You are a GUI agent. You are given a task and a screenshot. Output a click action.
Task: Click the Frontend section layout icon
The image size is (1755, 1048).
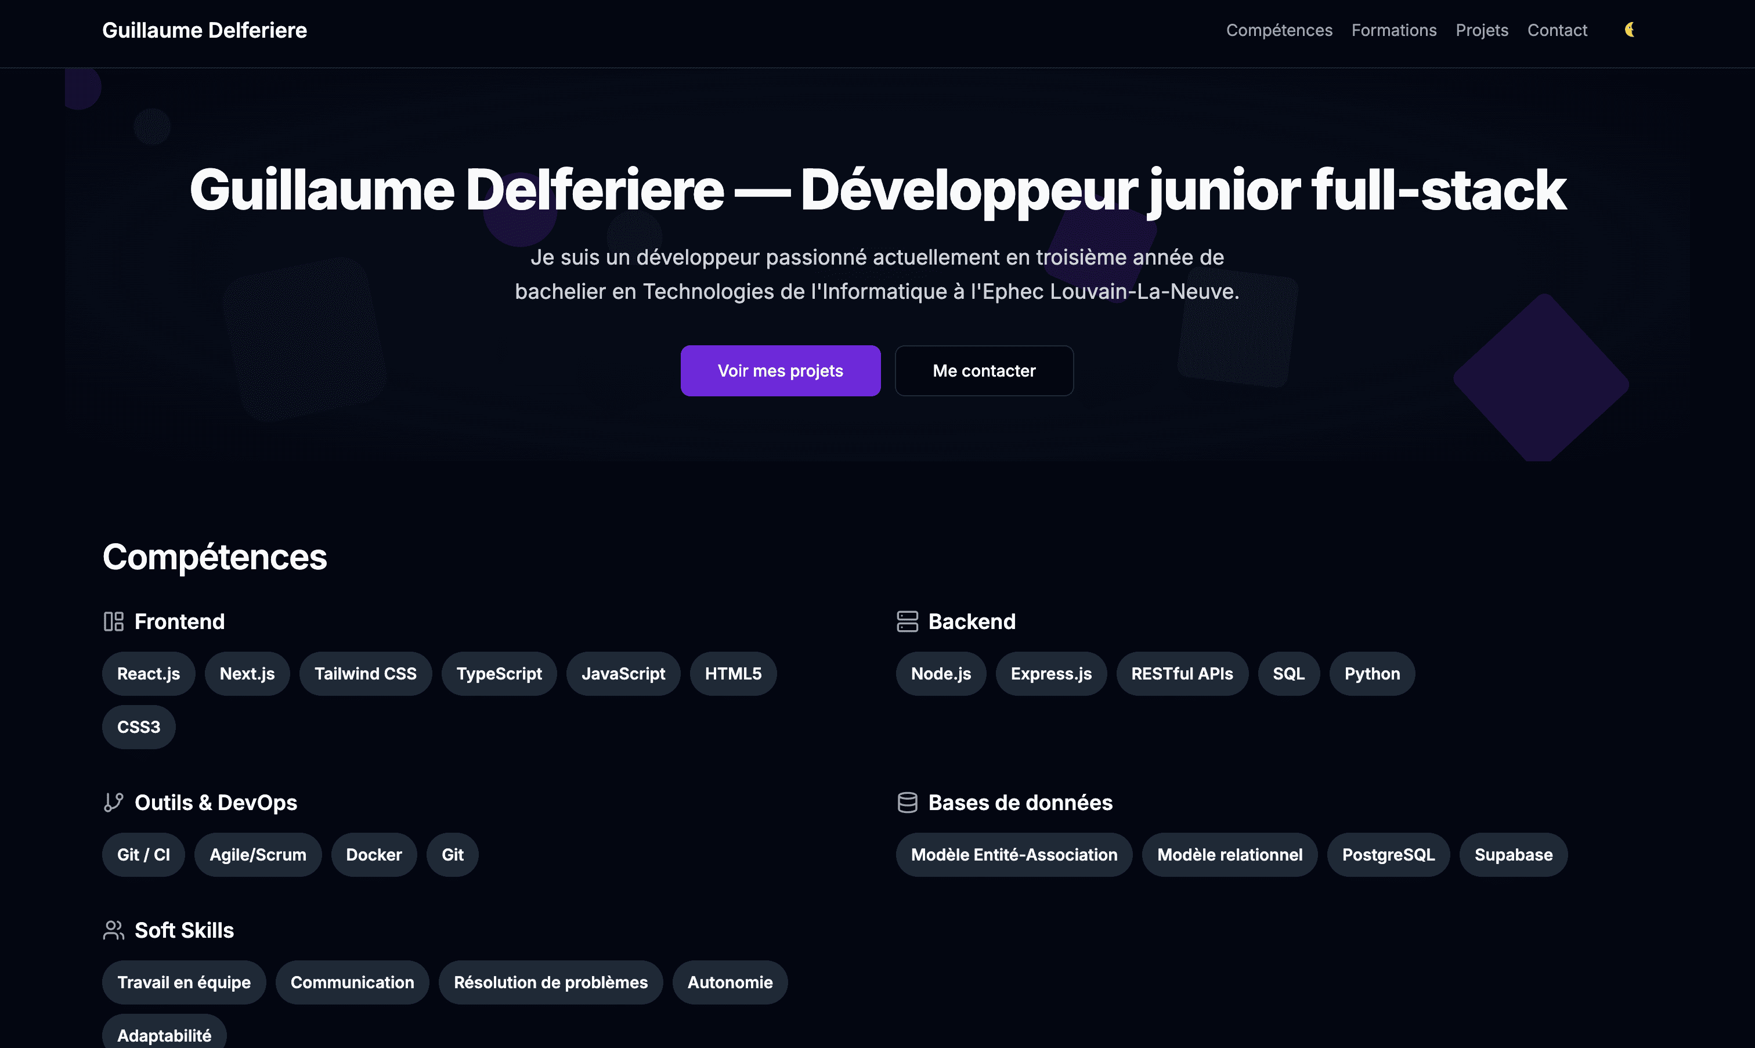(x=114, y=621)
